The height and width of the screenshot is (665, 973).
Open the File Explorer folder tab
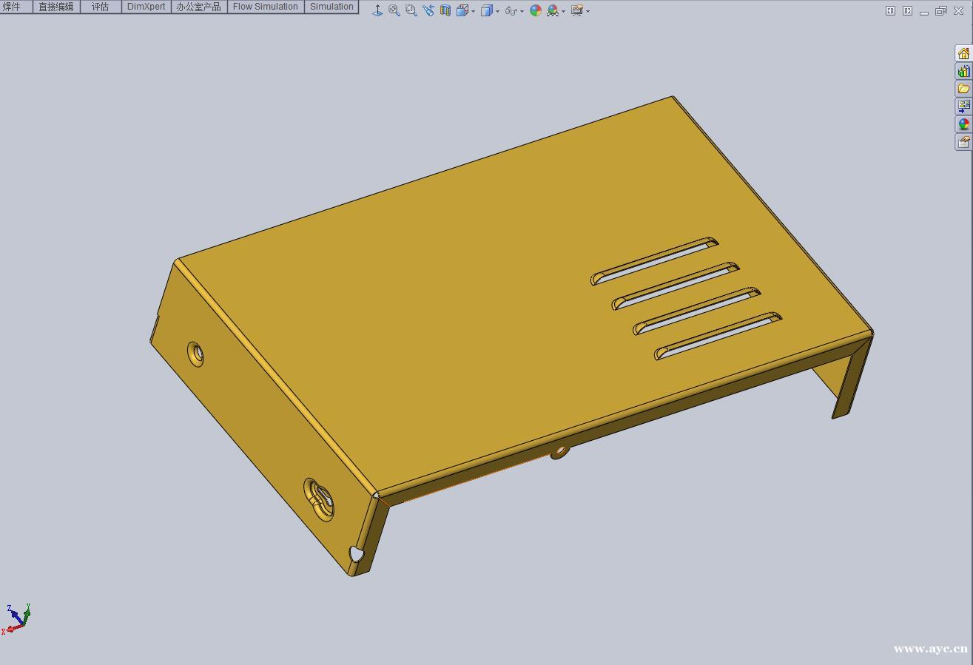(963, 89)
